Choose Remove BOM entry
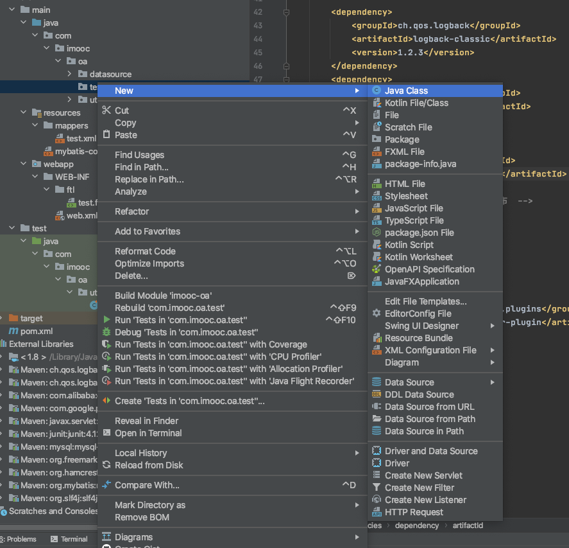 [x=232, y=517]
